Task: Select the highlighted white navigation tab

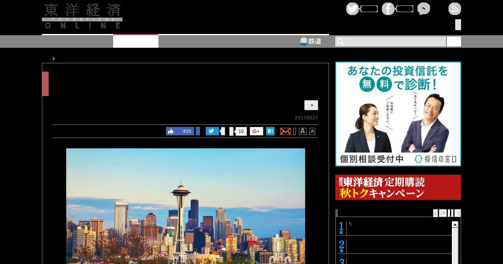Action: 136,41
